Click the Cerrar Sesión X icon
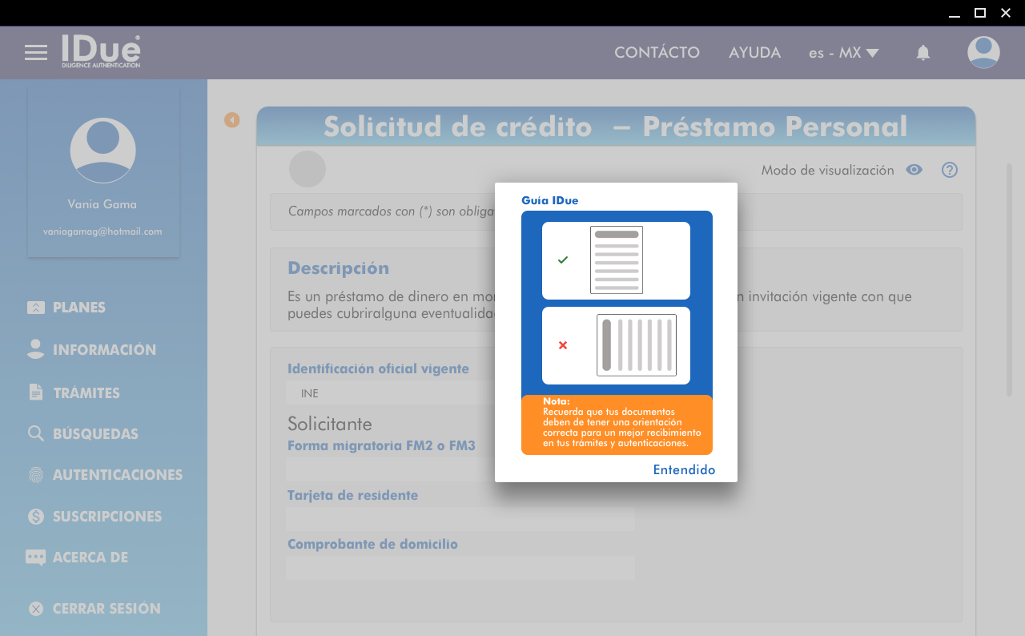This screenshot has width=1025, height=636. 36,609
